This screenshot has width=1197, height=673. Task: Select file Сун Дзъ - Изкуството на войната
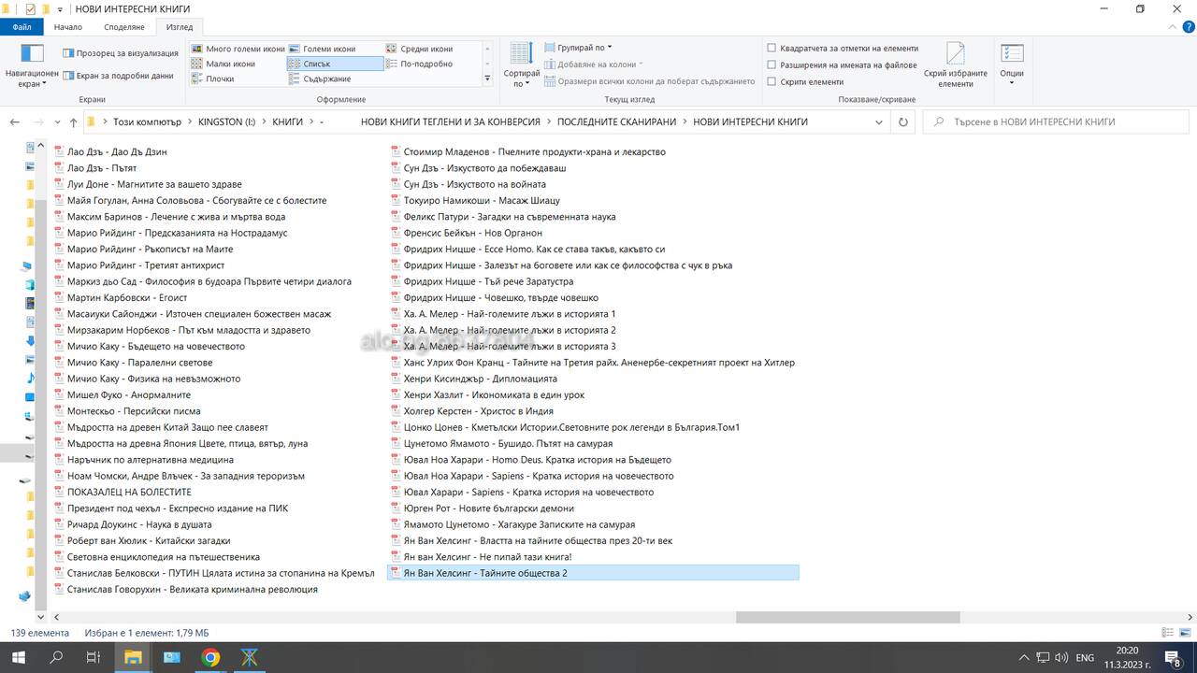click(x=474, y=184)
